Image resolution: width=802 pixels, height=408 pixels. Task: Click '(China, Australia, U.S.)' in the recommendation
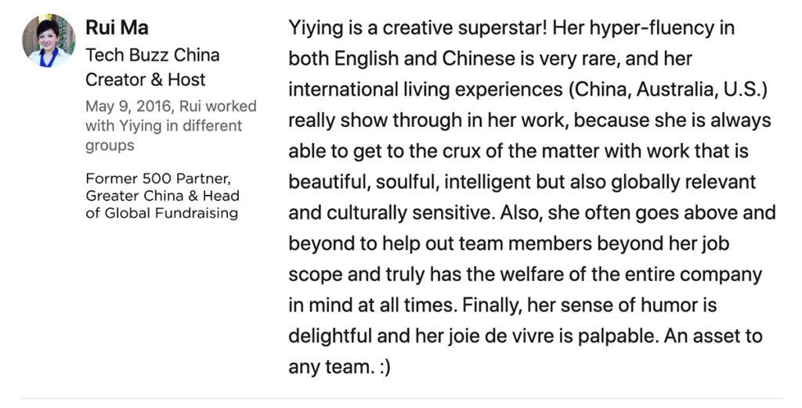pos(667,89)
